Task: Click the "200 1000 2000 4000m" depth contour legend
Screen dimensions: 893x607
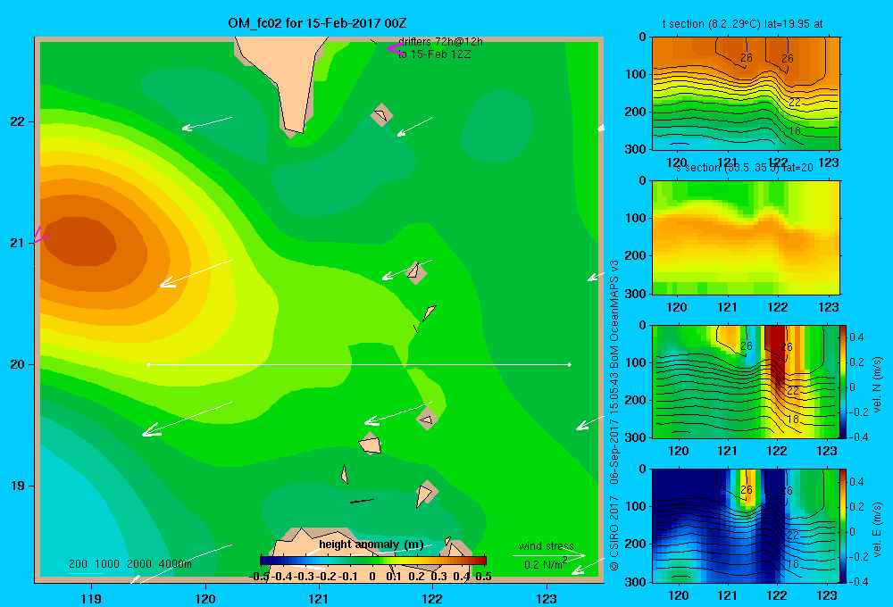Action: [129, 564]
